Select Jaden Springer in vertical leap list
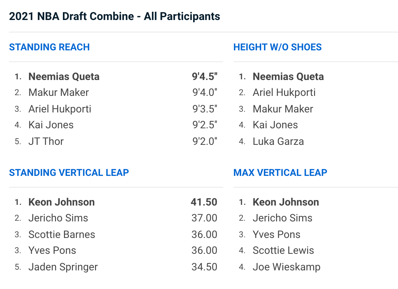 coord(63,267)
